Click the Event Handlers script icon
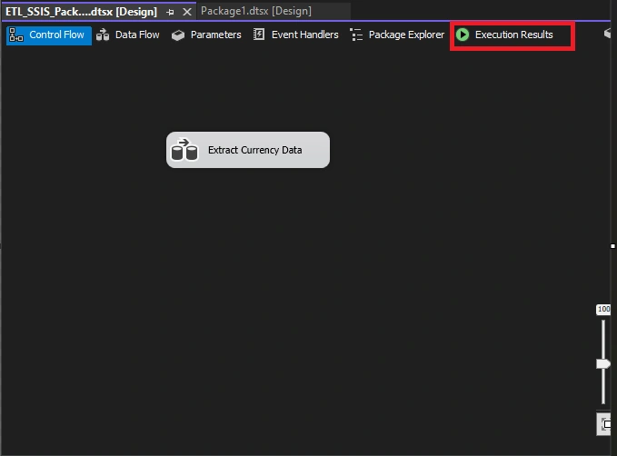 coord(259,35)
